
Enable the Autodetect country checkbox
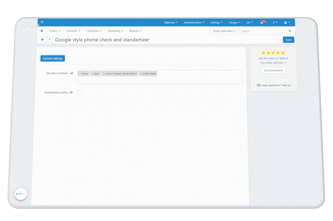point(80,92)
